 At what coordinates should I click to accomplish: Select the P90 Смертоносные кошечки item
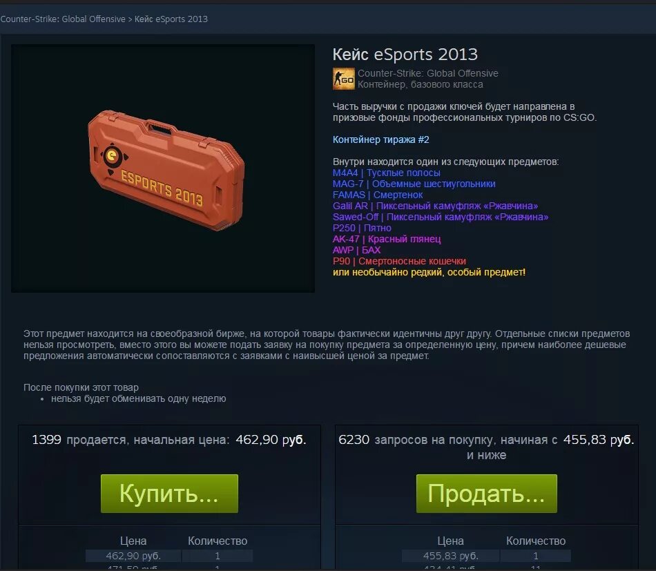pos(399,261)
